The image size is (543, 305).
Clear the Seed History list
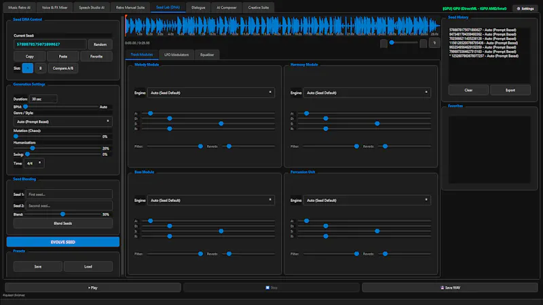pyautogui.click(x=468, y=90)
